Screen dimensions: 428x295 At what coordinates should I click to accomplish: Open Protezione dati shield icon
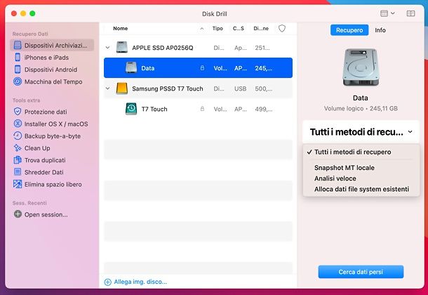18,112
